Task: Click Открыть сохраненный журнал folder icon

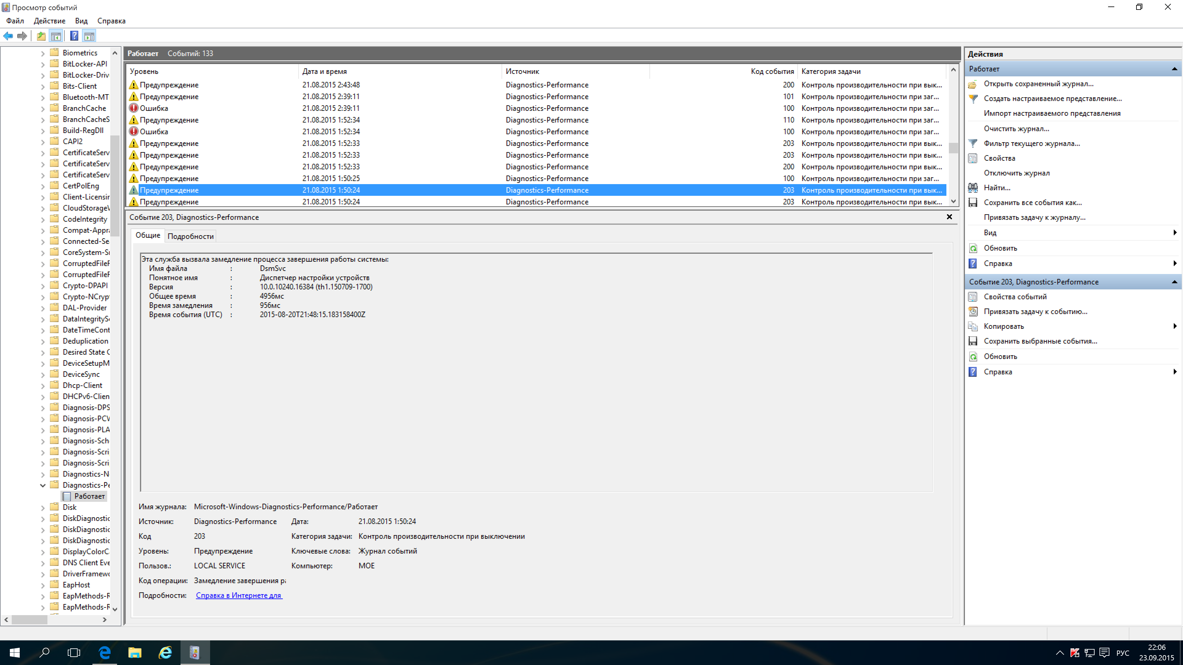Action: click(x=973, y=84)
